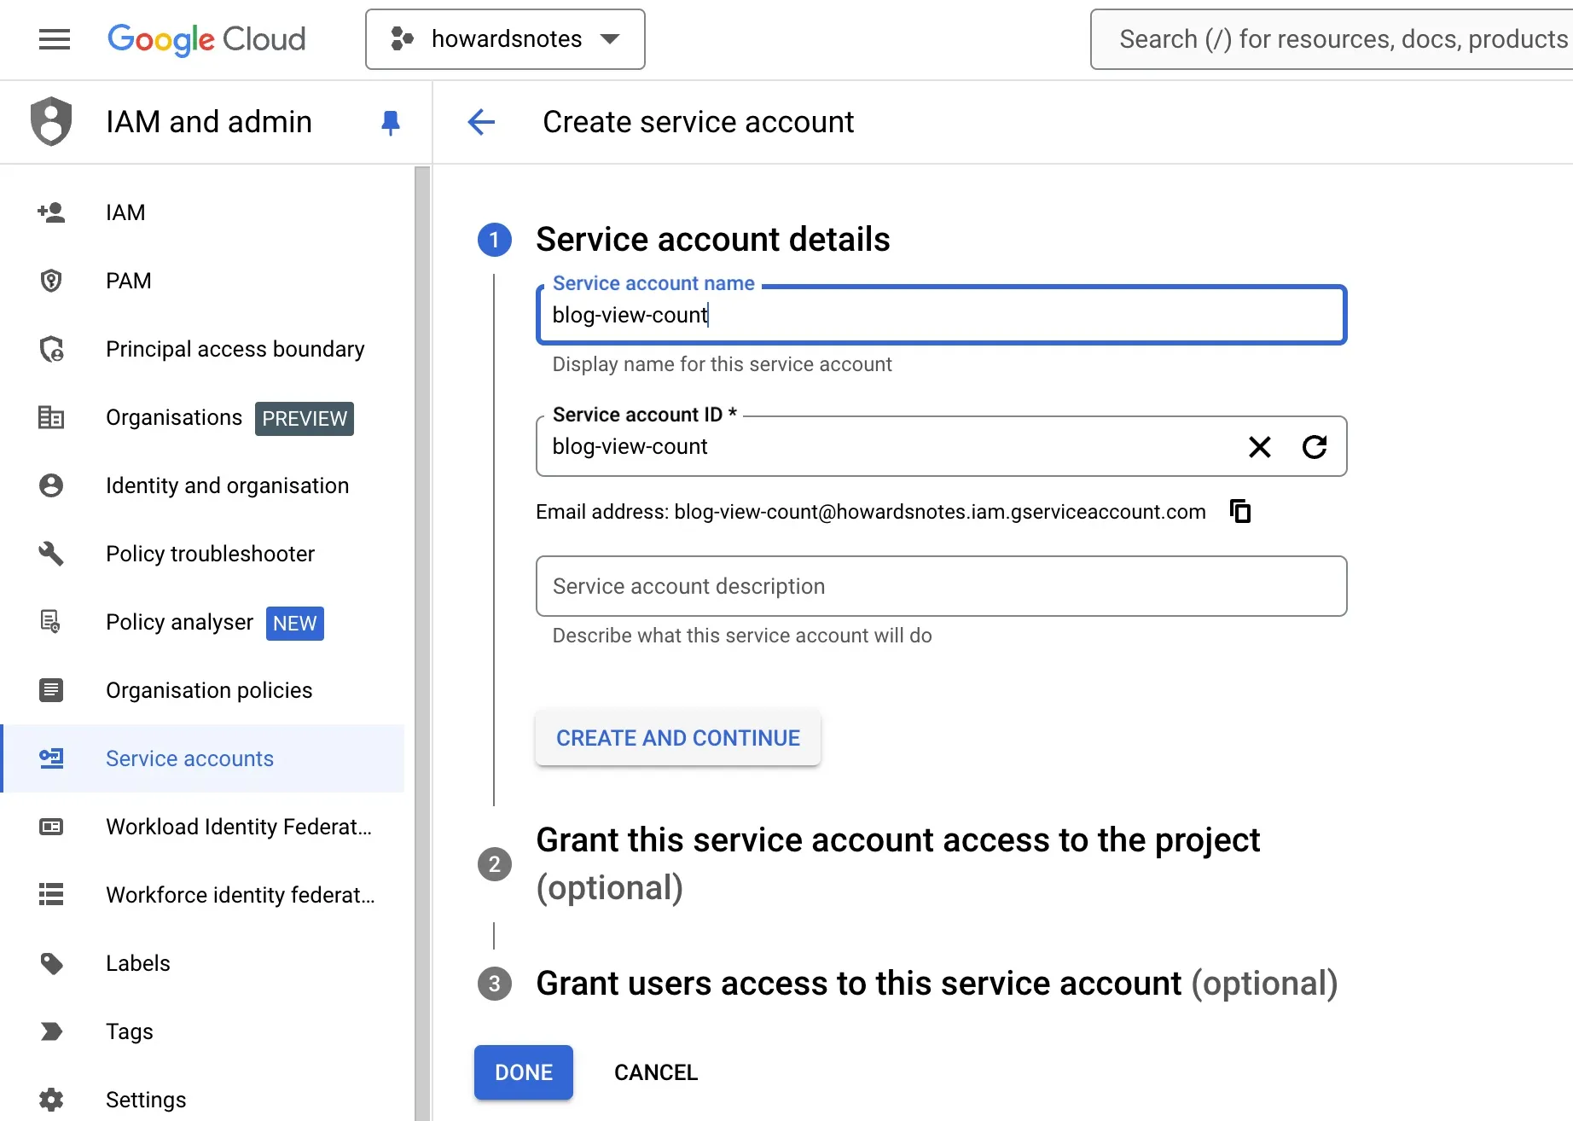Click the CREATE AND CONTINUE button

coord(676,737)
